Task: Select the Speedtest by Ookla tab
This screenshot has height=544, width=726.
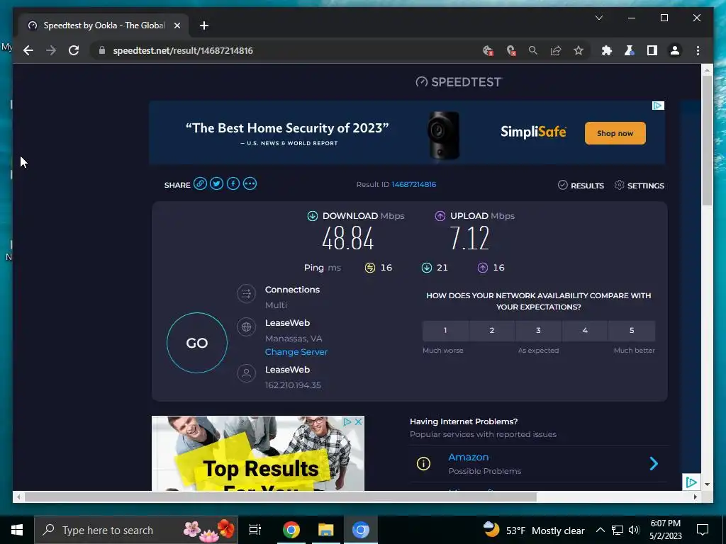Action: [104, 25]
